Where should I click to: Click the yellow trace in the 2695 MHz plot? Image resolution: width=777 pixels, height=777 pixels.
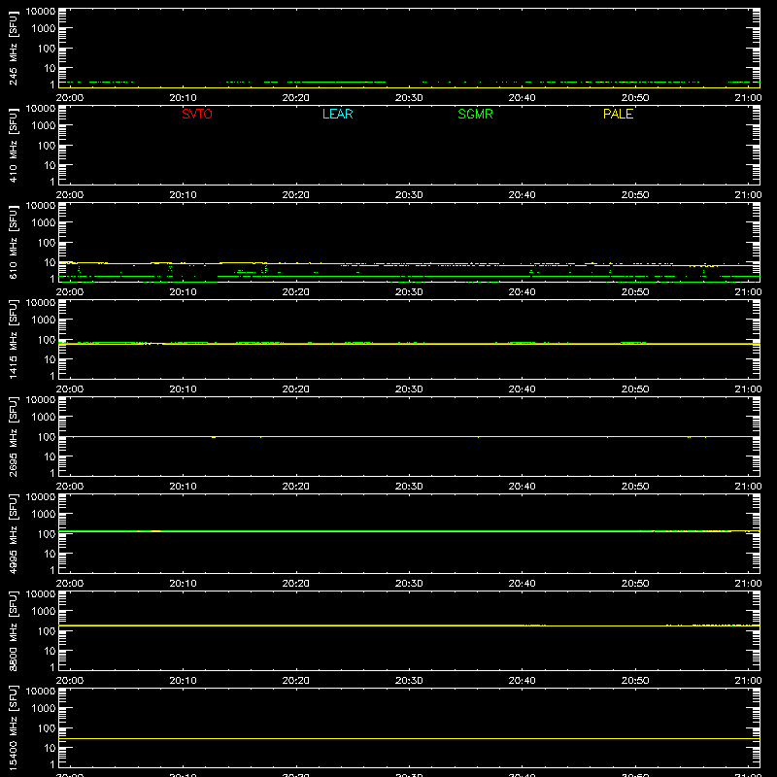pyautogui.click(x=409, y=436)
